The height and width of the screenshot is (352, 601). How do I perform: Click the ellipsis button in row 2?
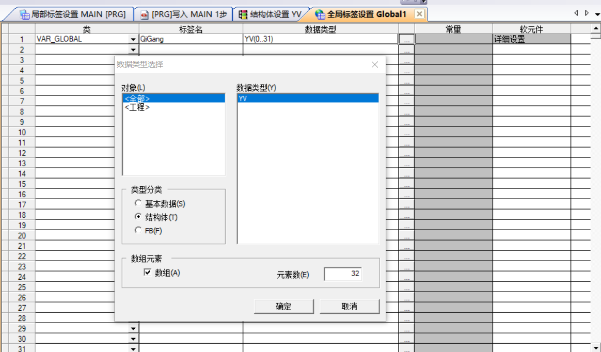[x=407, y=50]
